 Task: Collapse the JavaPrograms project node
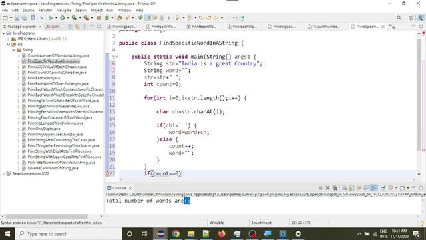coord(3,33)
